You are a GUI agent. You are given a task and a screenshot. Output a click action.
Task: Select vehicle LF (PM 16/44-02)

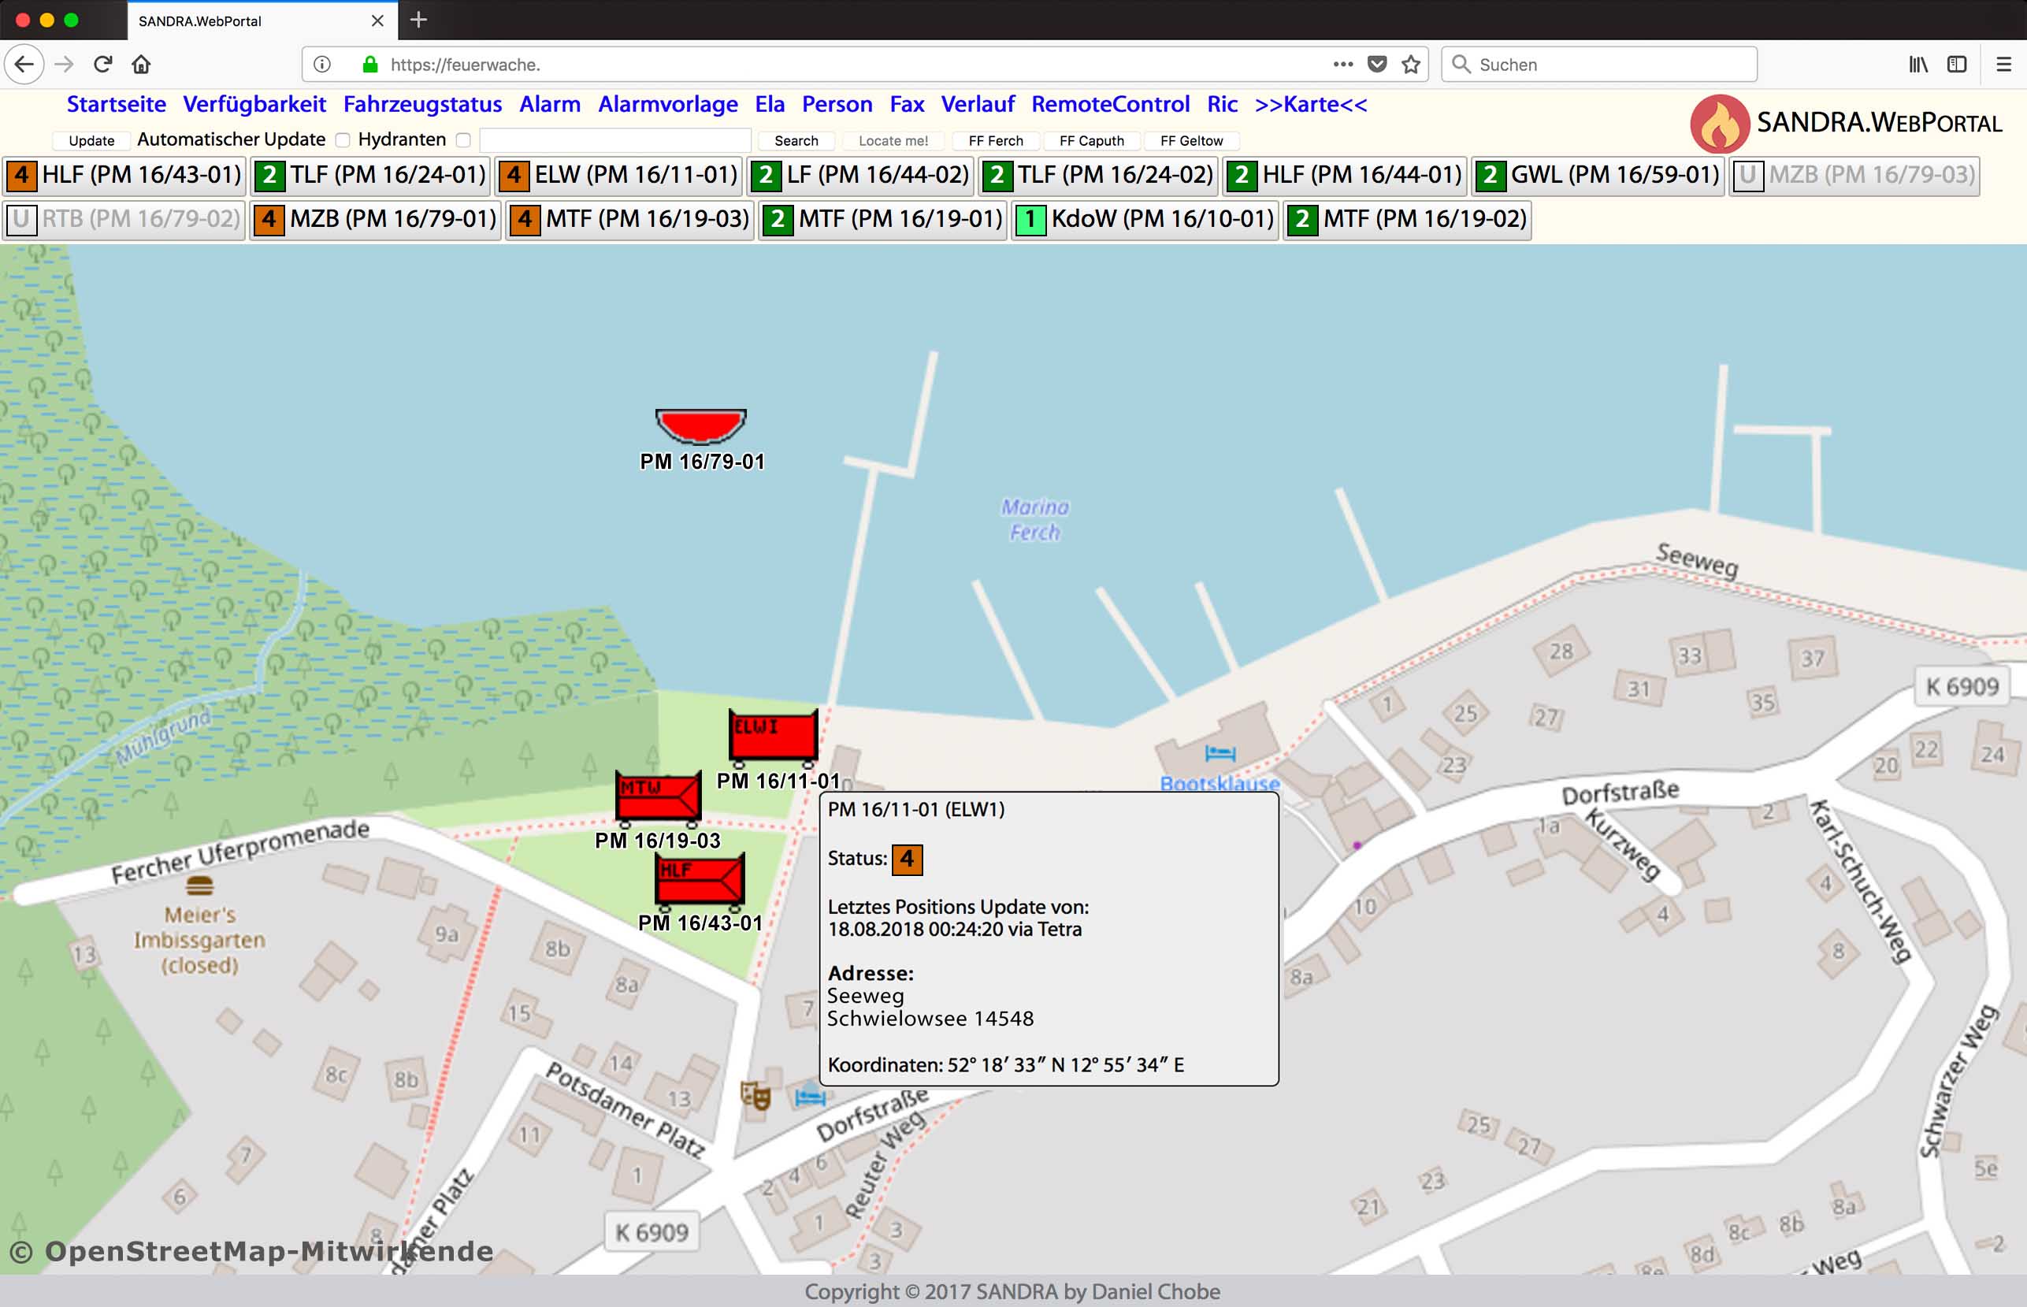pyautogui.click(x=860, y=175)
